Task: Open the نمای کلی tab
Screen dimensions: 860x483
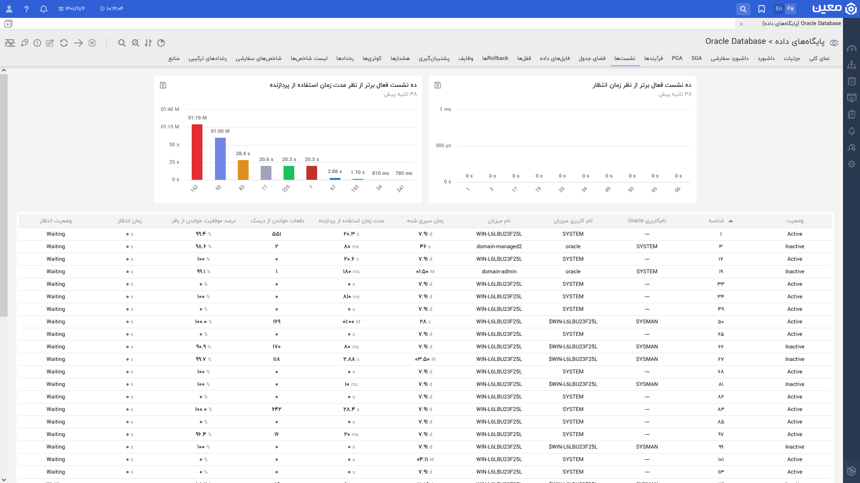Action: point(819,59)
